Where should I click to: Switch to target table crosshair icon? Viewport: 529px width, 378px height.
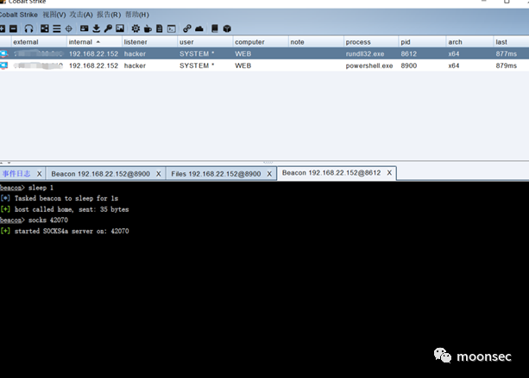point(68,28)
